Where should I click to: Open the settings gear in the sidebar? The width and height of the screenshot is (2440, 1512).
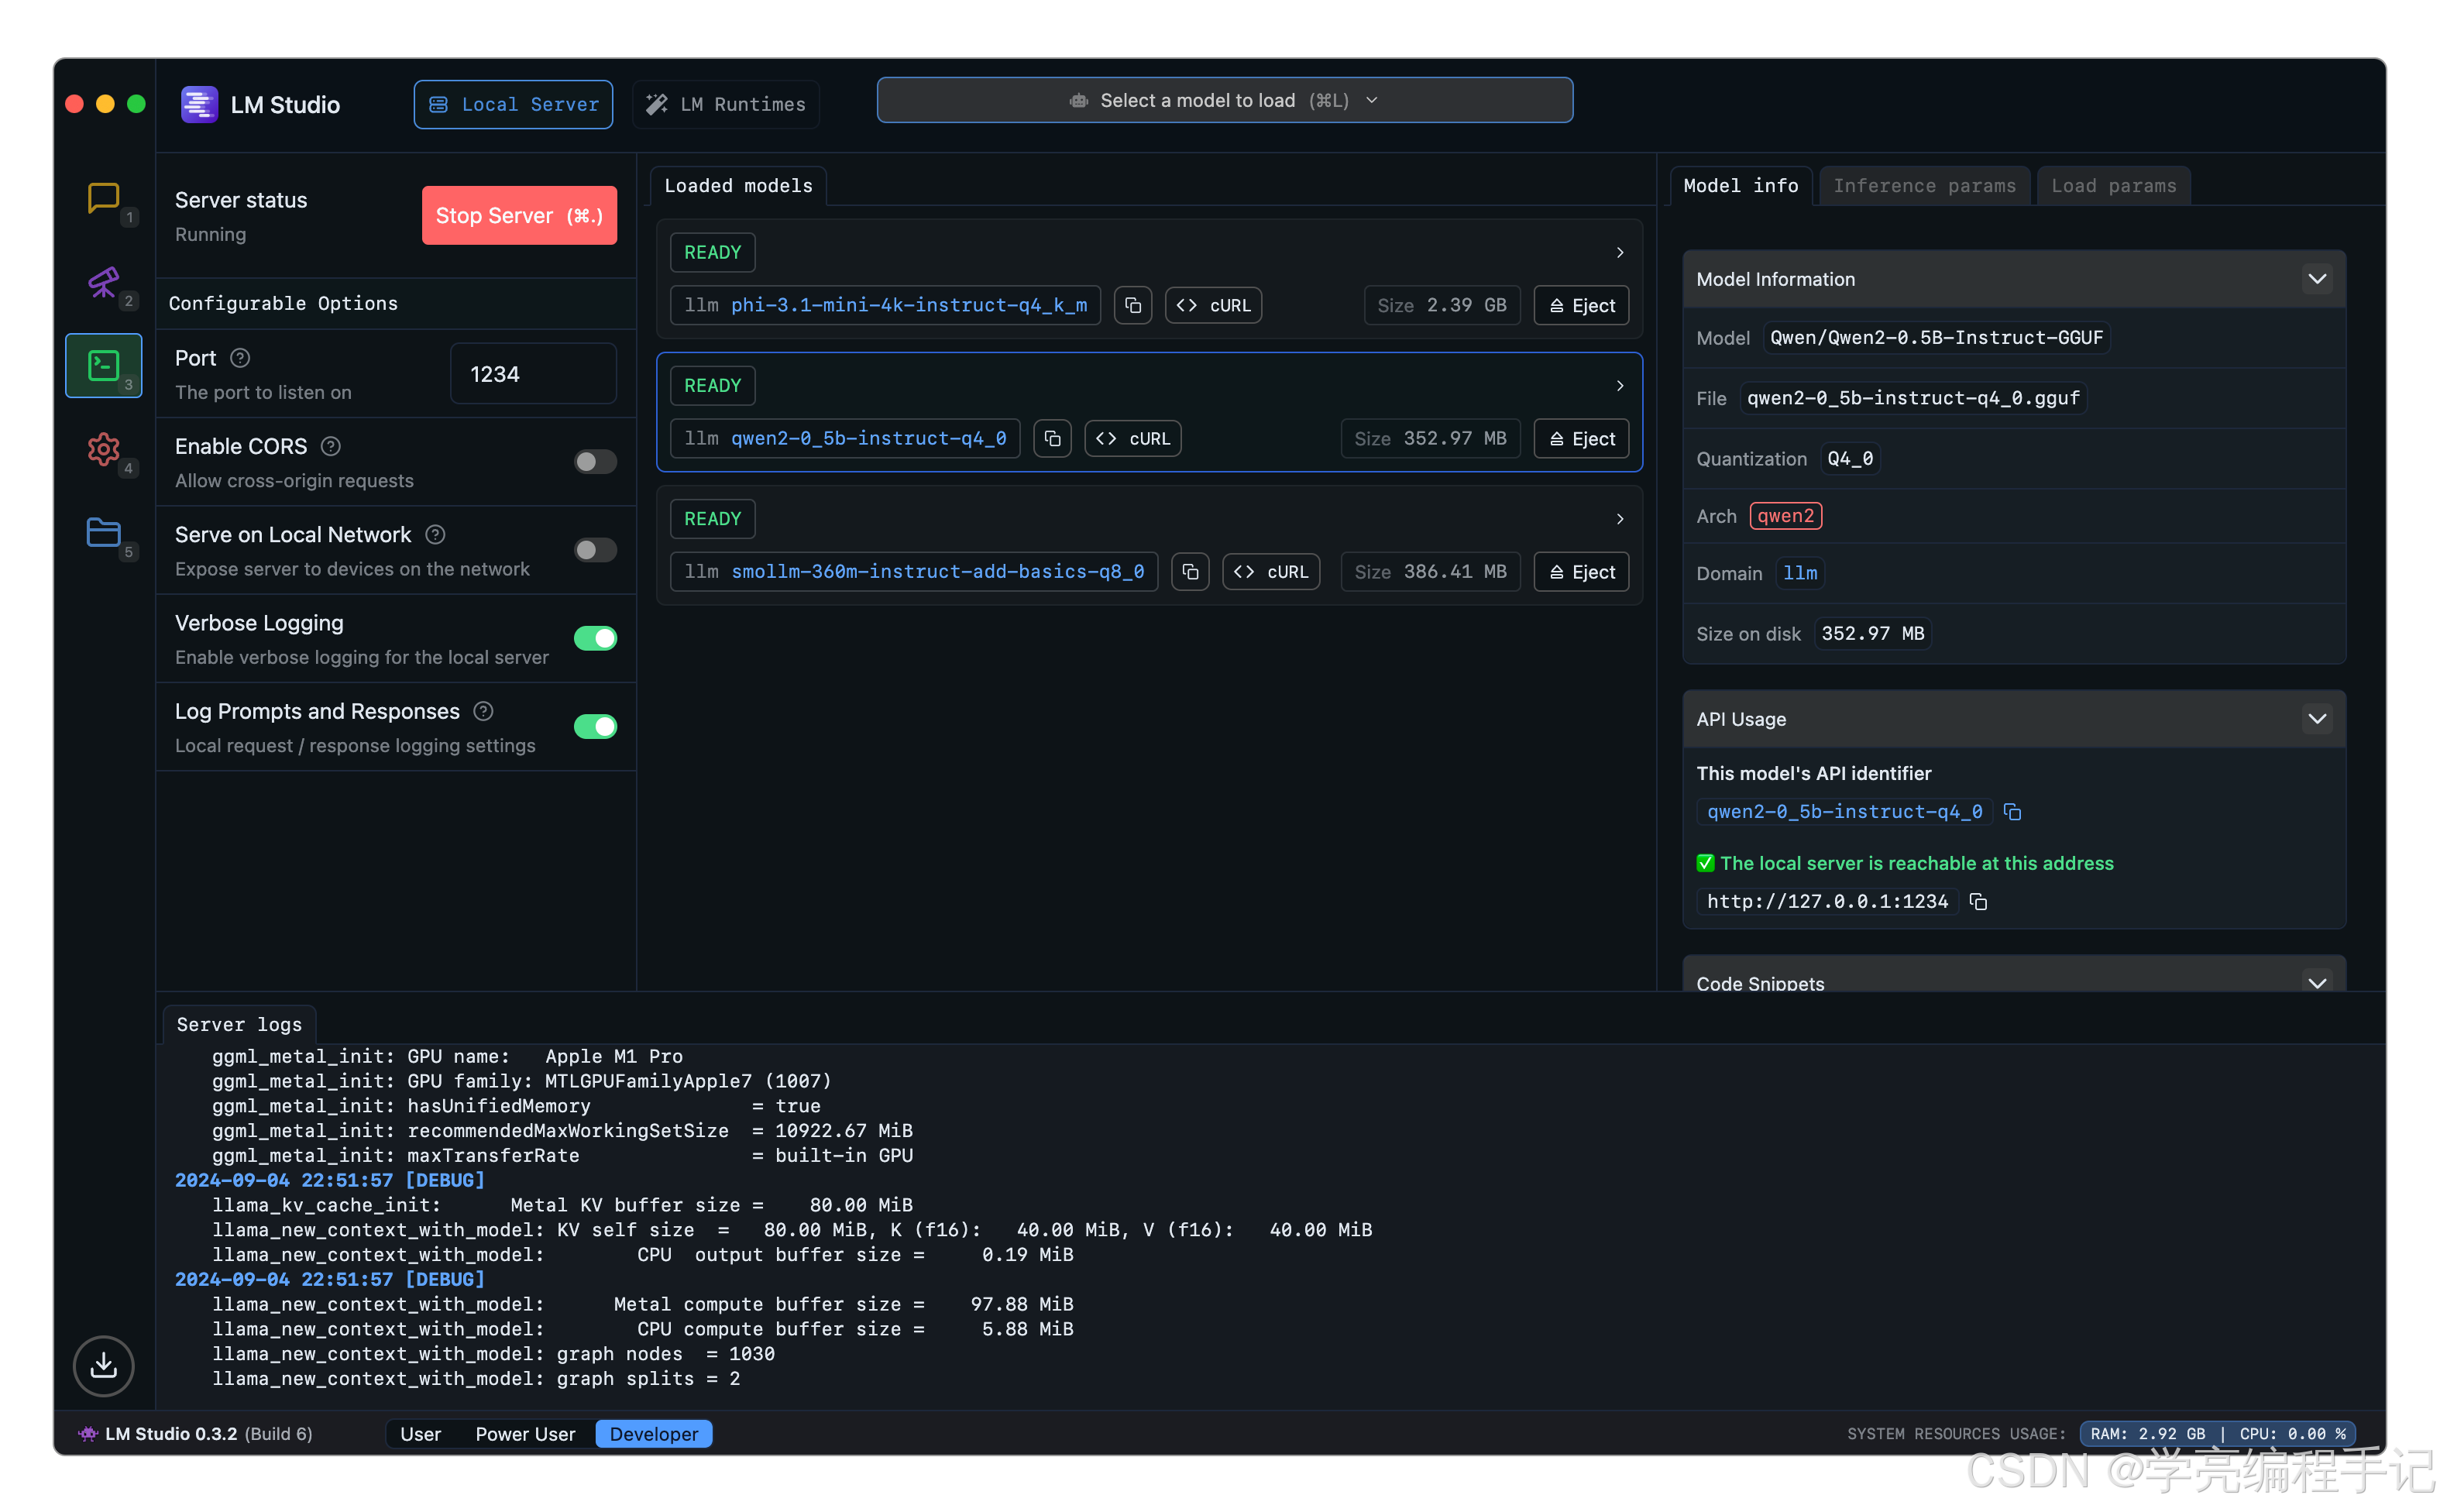click(x=103, y=450)
